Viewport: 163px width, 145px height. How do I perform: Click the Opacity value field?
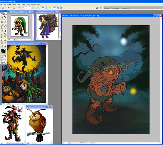click(x=43, y=8)
